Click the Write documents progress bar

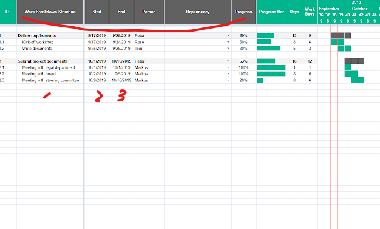[268, 48]
